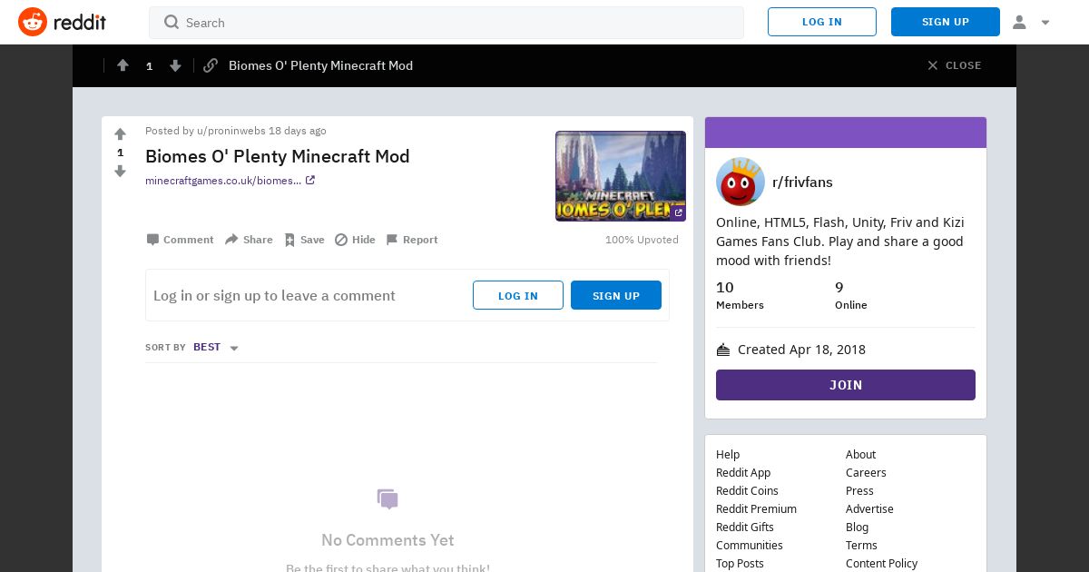Open the r/frivfans community link
This screenshot has height=572, width=1089.
click(802, 182)
